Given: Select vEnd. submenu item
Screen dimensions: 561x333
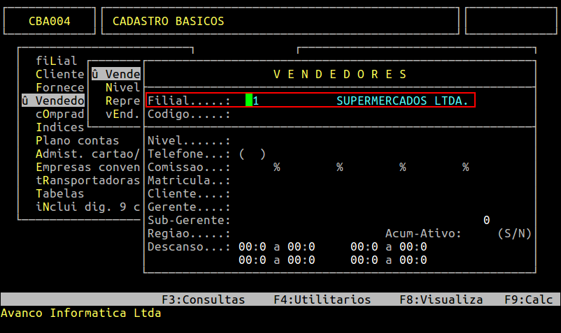Looking at the screenshot, I should pyautogui.click(x=122, y=114).
